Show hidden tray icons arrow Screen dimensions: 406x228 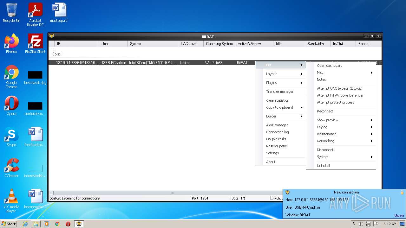[354, 224]
